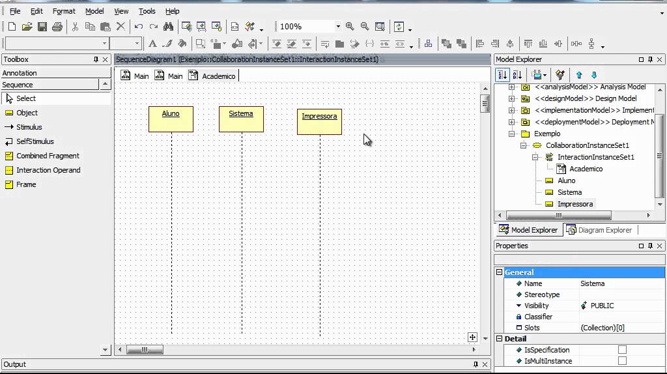Switch to the Diagram Explorer tab
The width and height of the screenshot is (667, 374).
pyautogui.click(x=599, y=230)
